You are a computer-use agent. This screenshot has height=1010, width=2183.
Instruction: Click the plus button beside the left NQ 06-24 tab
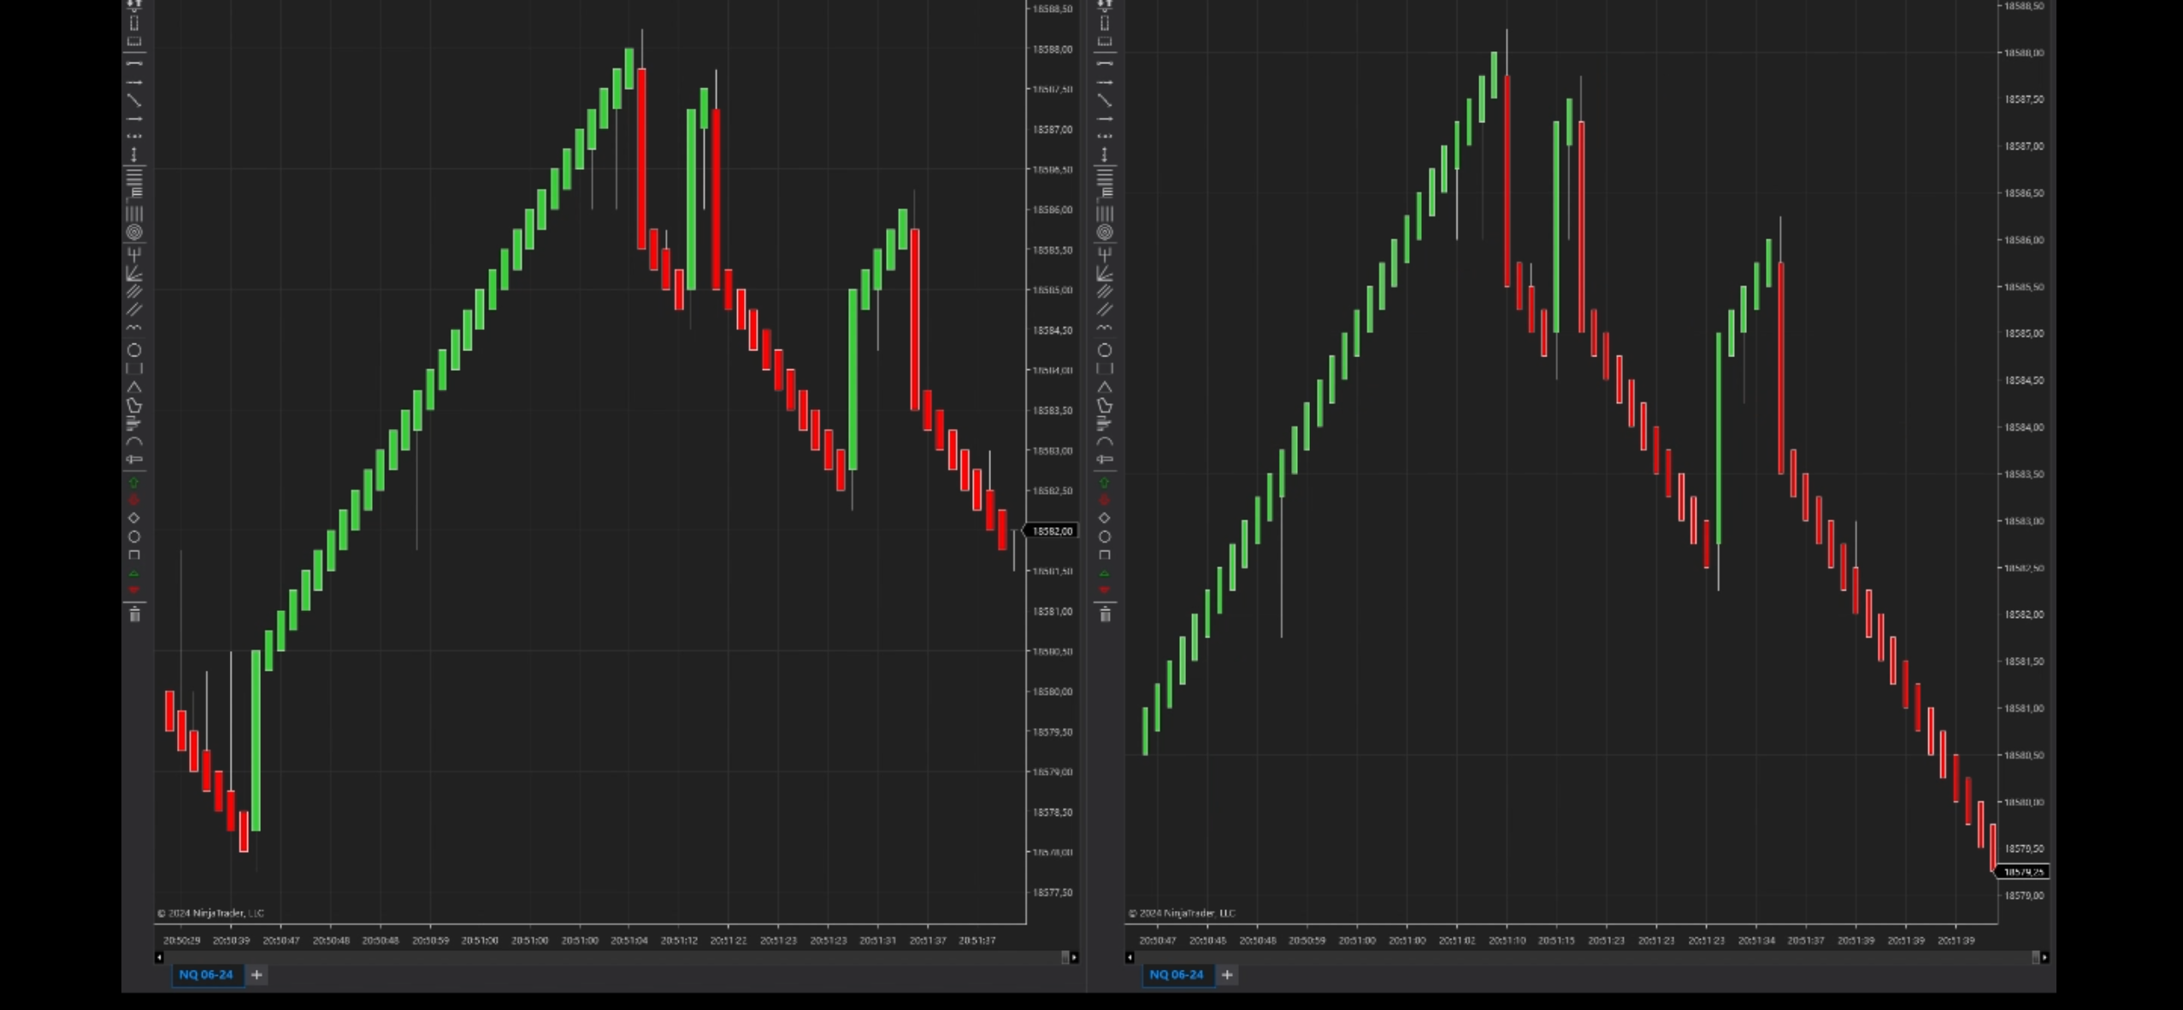point(257,975)
